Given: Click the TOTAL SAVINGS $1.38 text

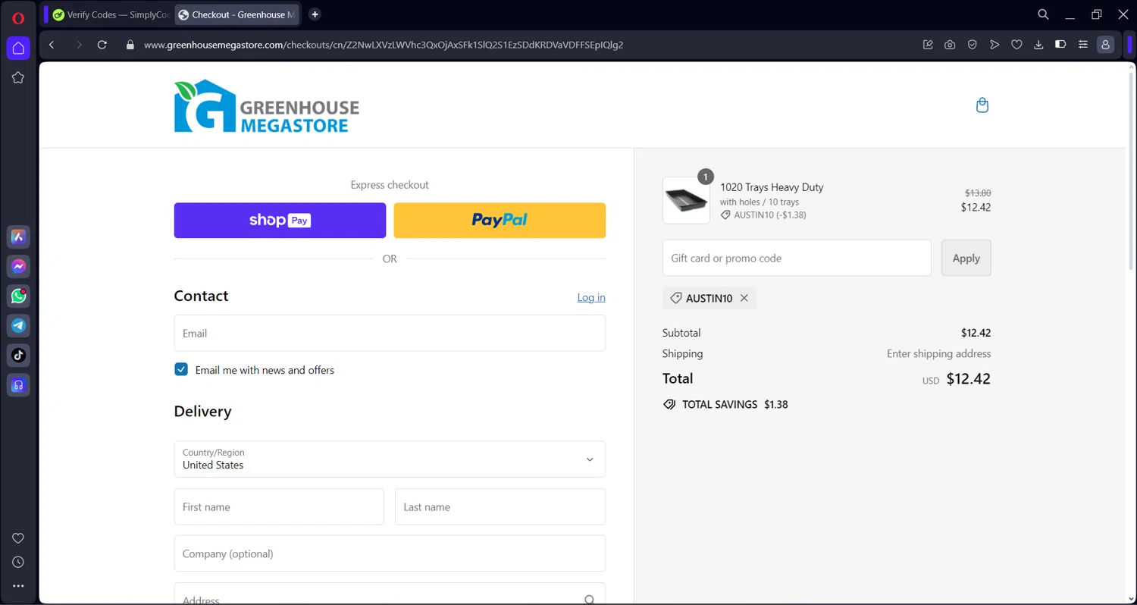Looking at the screenshot, I should (725, 405).
